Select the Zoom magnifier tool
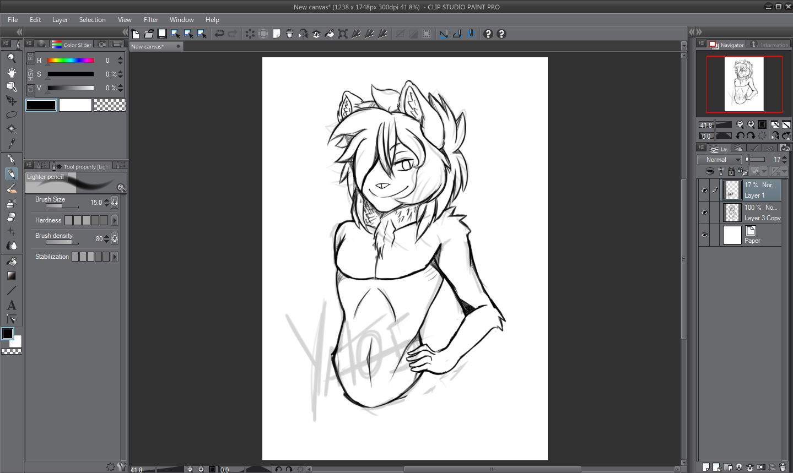 coord(11,58)
